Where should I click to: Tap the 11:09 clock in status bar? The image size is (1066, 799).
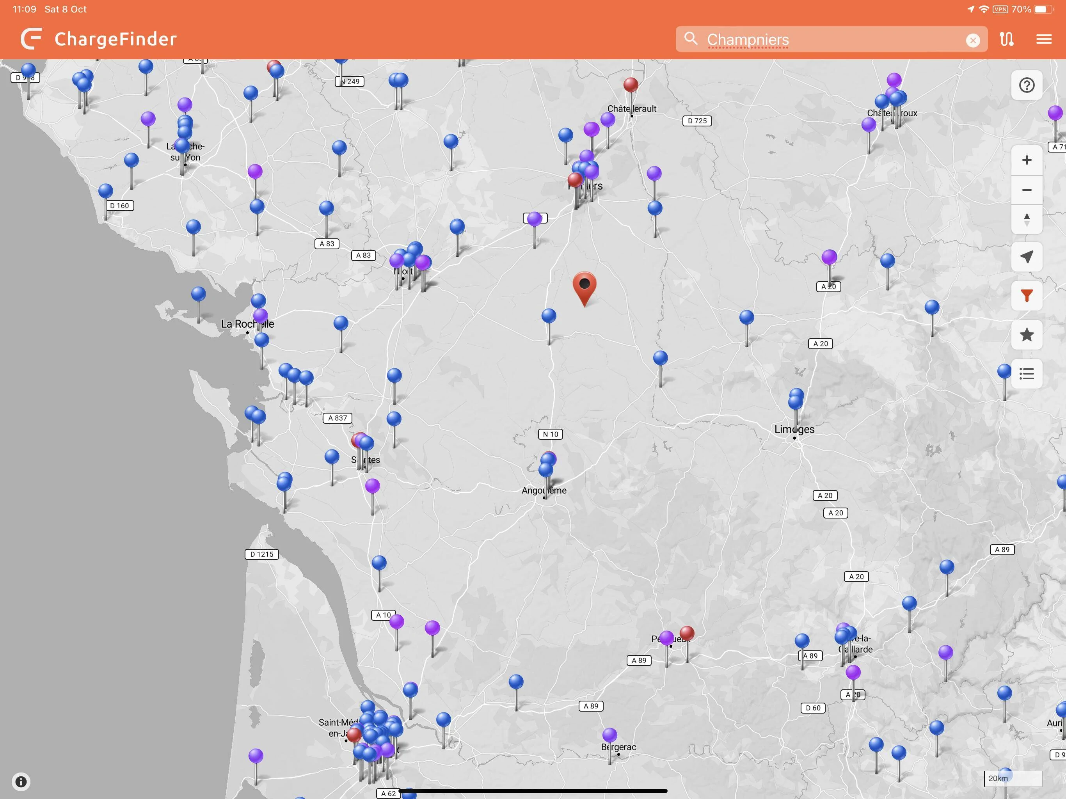[x=24, y=9]
